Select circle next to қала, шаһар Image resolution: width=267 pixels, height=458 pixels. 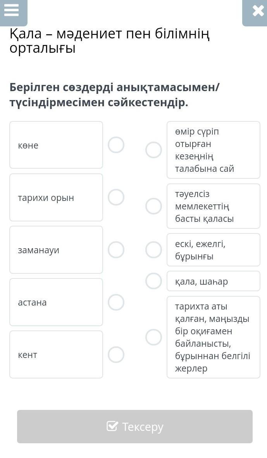click(153, 281)
